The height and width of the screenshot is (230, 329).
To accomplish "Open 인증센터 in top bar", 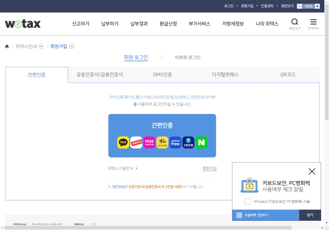I will click(x=267, y=6).
